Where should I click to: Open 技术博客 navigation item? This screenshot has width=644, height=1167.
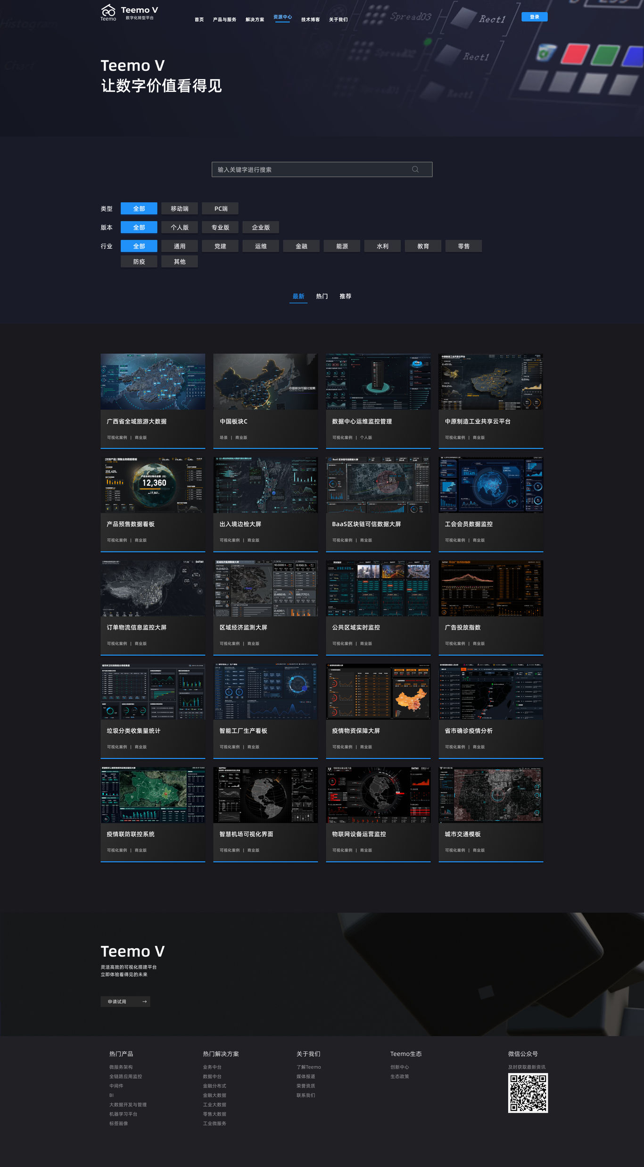click(x=310, y=19)
